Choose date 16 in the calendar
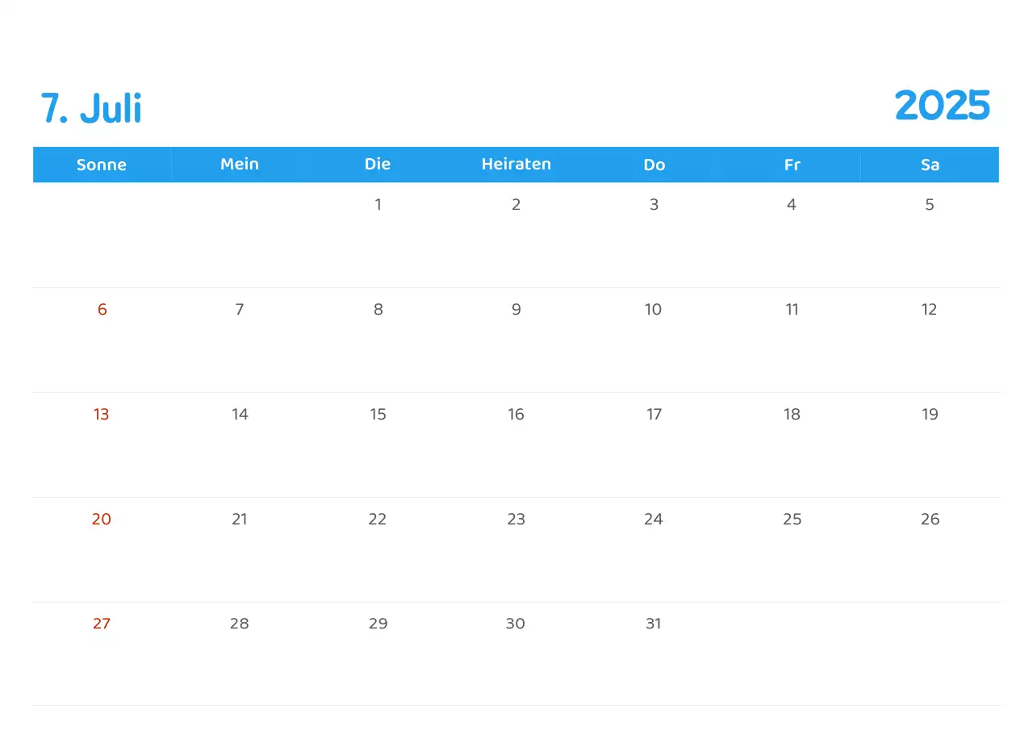This screenshot has width=1033, height=739. point(516,415)
